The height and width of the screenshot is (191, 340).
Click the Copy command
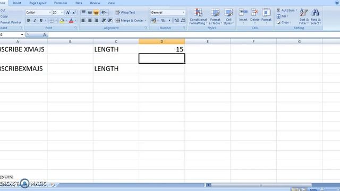4,16
